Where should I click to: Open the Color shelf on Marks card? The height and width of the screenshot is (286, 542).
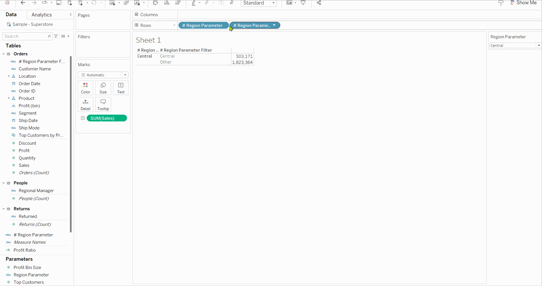click(85, 88)
